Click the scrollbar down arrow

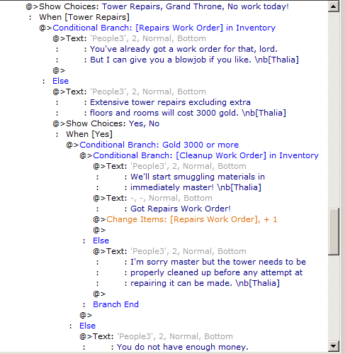[334, 346]
